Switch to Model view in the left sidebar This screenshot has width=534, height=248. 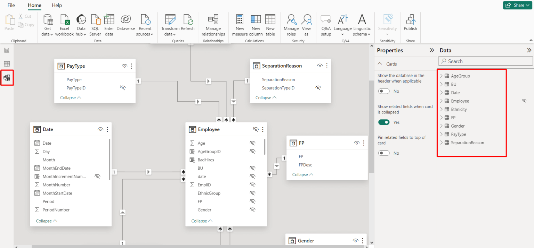(x=7, y=77)
